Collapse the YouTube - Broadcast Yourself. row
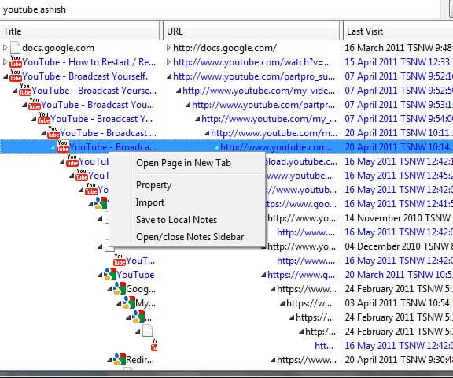This screenshot has height=378, width=453. (6, 76)
